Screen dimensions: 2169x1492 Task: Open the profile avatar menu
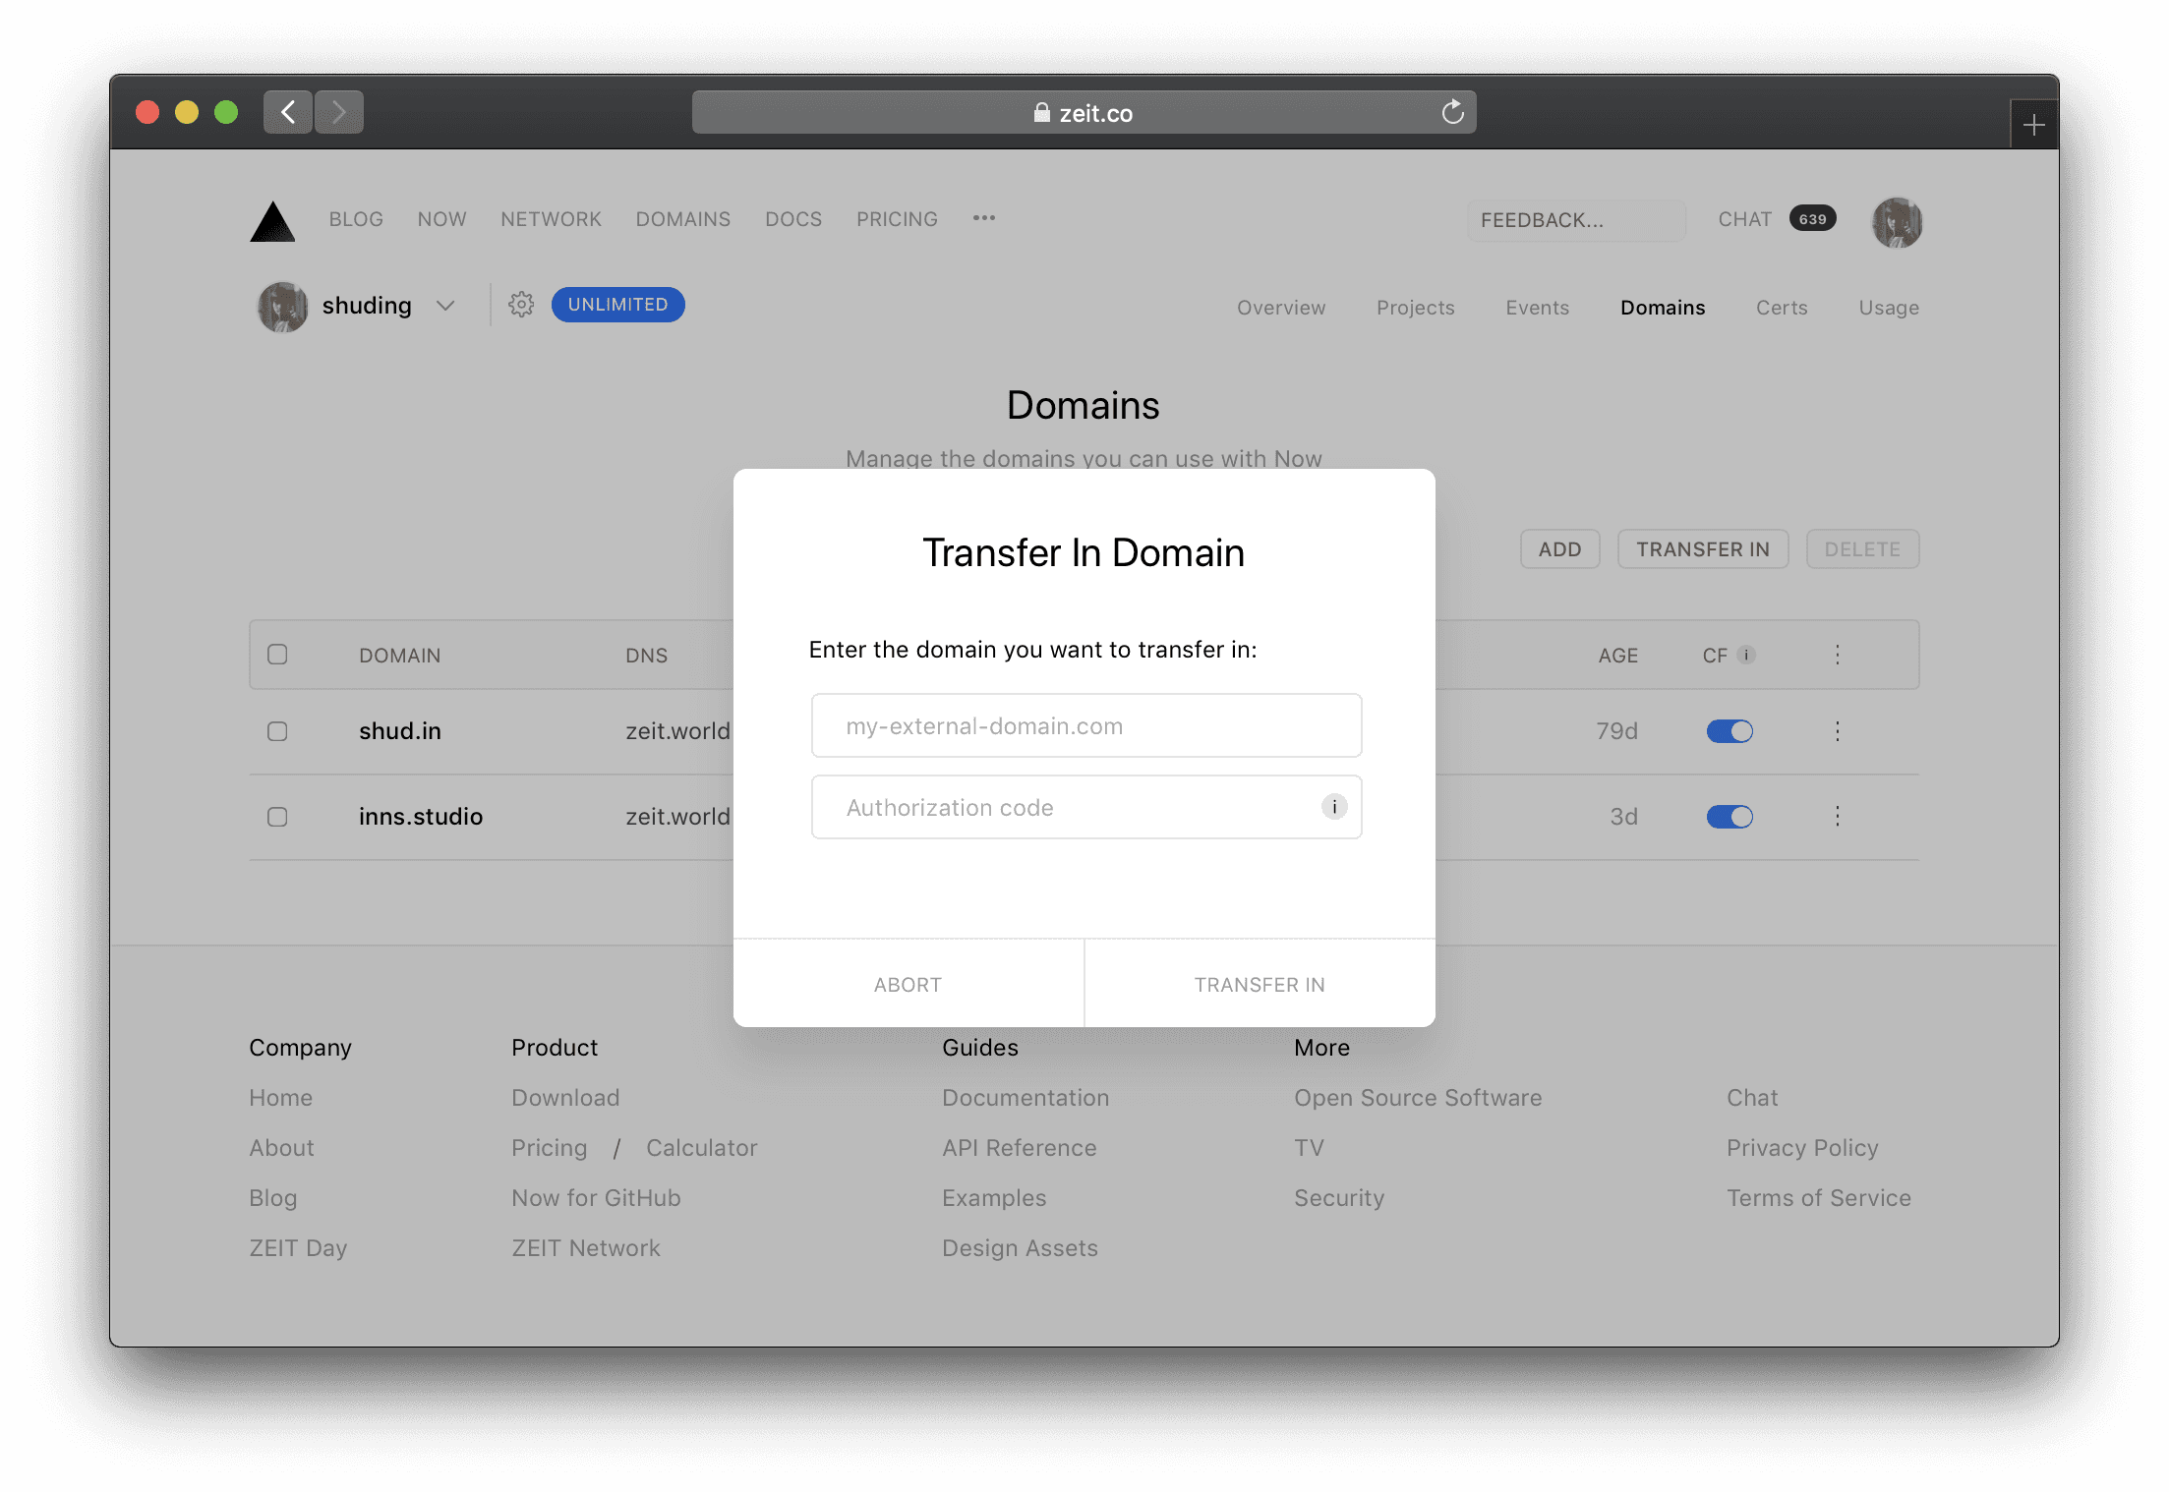(1897, 222)
